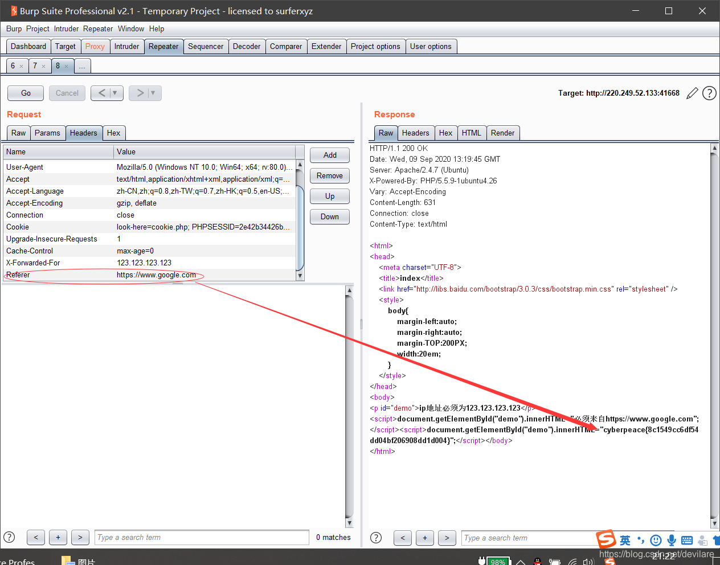Viewport: 720px width, 565px height.
Task: Click next match button in request search
Action: (x=80, y=537)
